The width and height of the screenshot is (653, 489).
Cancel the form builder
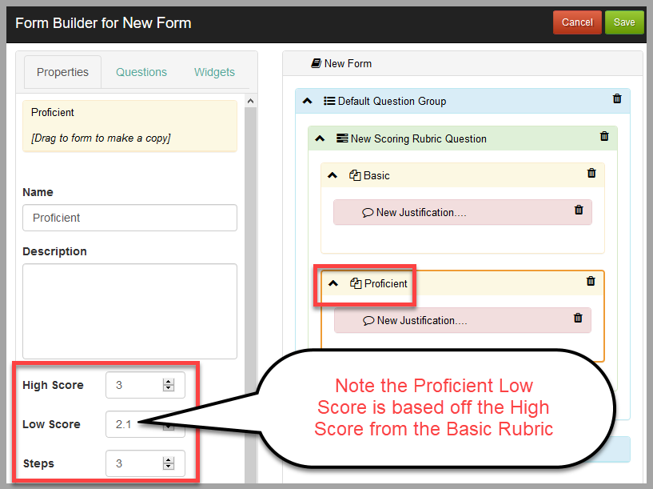coord(577,22)
